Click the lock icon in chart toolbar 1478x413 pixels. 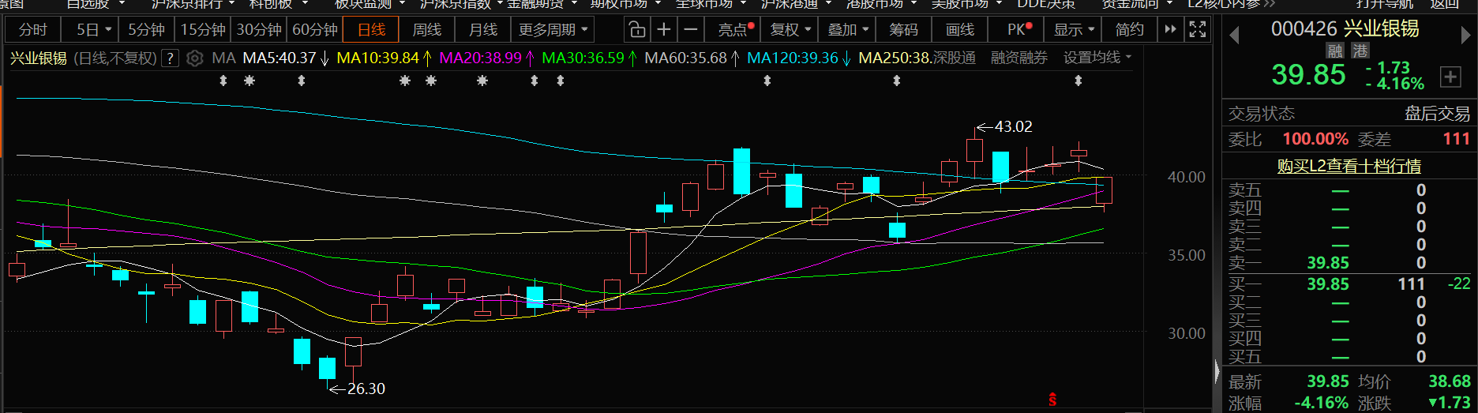tap(636, 30)
